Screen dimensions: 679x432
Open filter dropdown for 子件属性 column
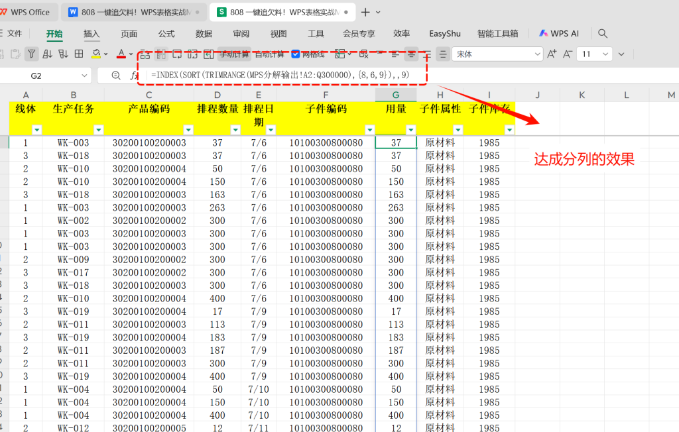(x=458, y=129)
